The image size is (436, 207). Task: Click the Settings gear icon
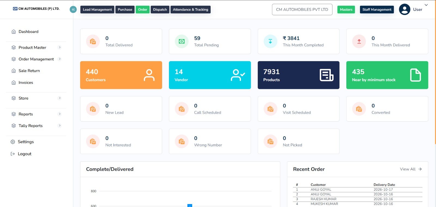click(13, 142)
